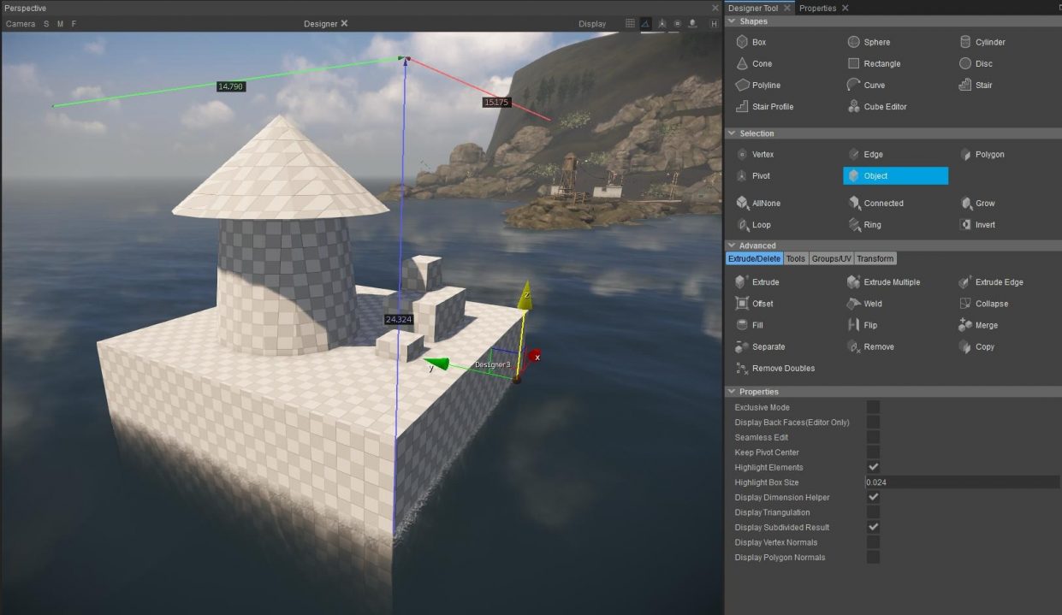
Task: Switch to the Groups/UV tab
Action: (x=831, y=258)
